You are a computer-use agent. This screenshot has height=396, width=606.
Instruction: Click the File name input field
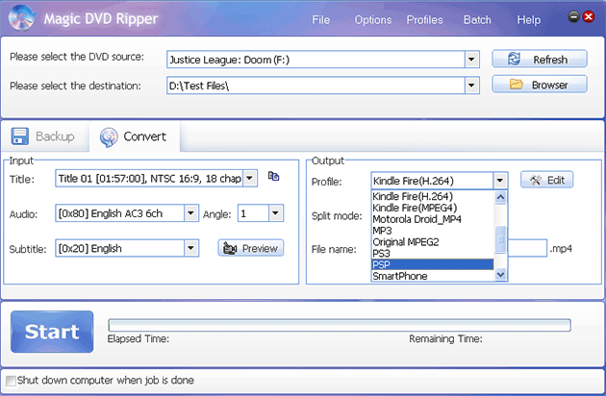[527, 248]
